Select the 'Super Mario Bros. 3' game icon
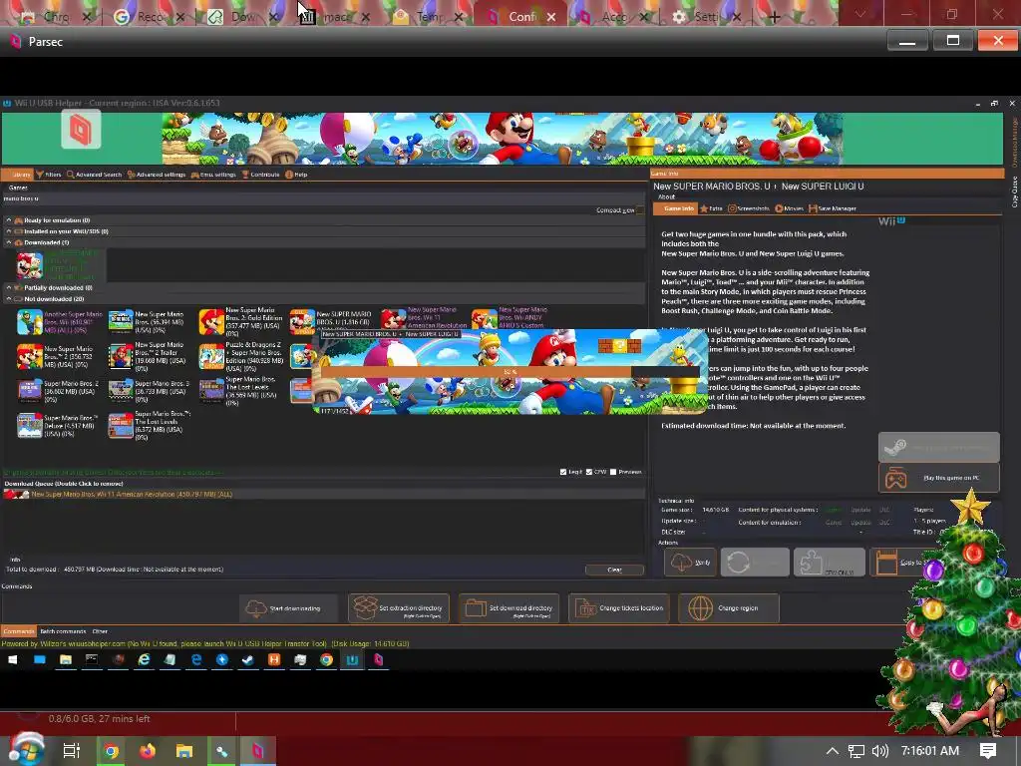The image size is (1021, 766). pyautogui.click(x=121, y=391)
